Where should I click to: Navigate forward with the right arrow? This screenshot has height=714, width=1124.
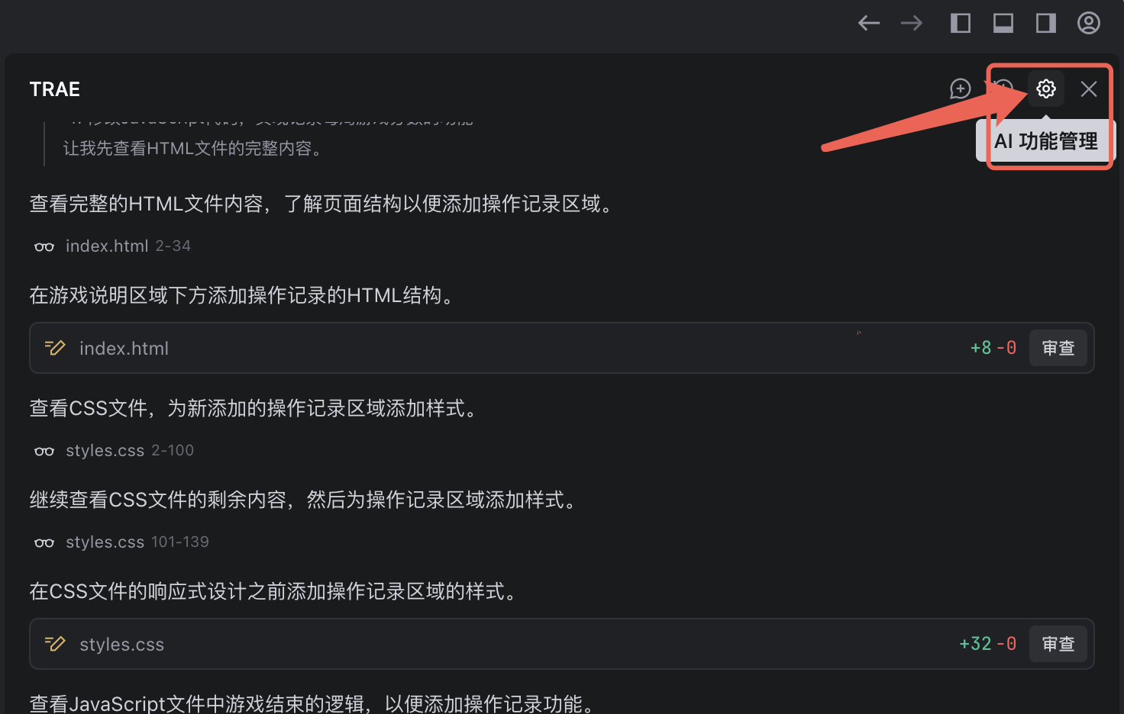(912, 23)
